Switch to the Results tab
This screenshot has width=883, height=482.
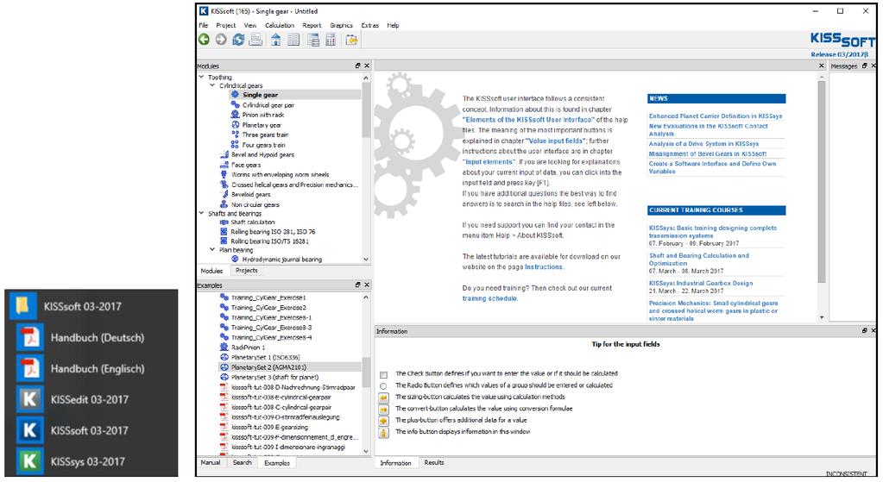[x=434, y=462]
